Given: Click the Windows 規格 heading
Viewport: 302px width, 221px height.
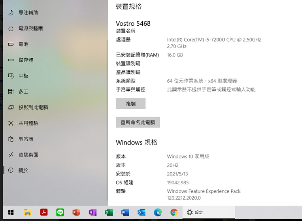Looking at the screenshot, I should pyautogui.click(x=136, y=143).
